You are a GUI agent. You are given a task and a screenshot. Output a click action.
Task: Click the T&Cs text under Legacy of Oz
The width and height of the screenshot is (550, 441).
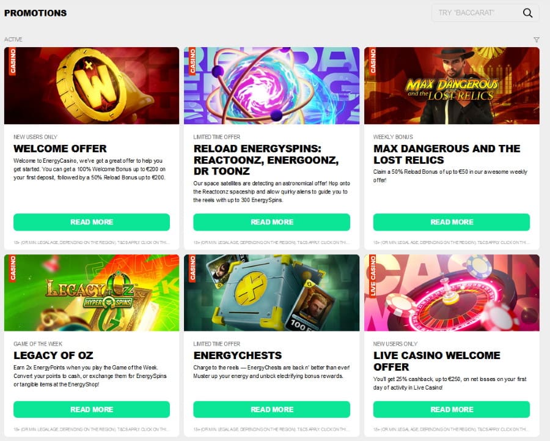[x=92, y=429]
